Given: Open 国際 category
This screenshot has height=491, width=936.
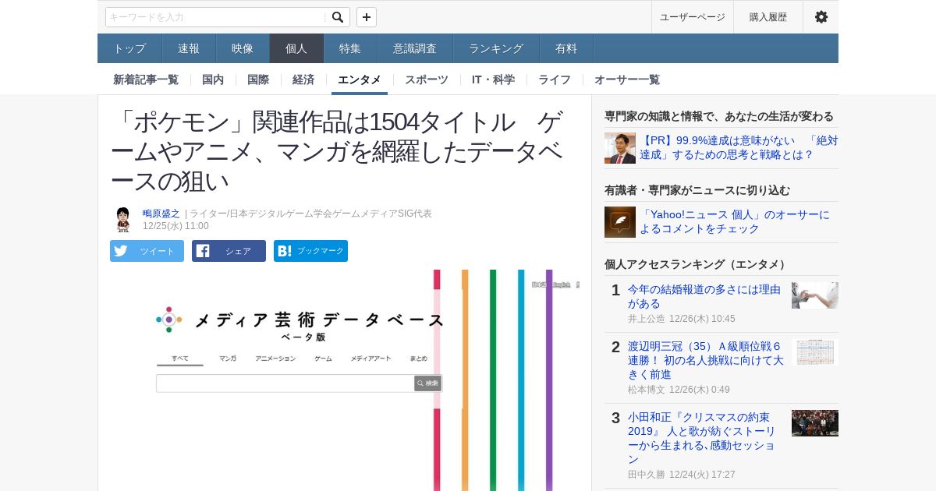Looking at the screenshot, I should click(x=258, y=79).
